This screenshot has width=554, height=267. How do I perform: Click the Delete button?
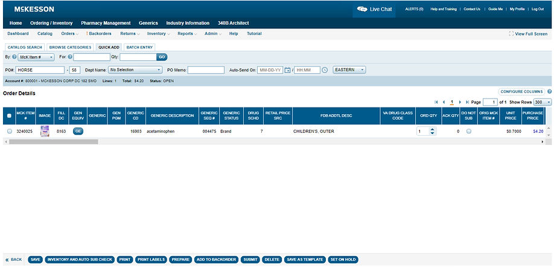coord(272,260)
